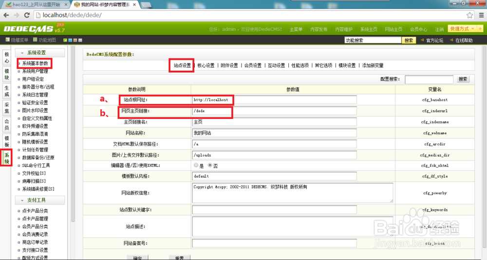
Task: Switch to the 核心设置 config tab
Action: [206, 65]
